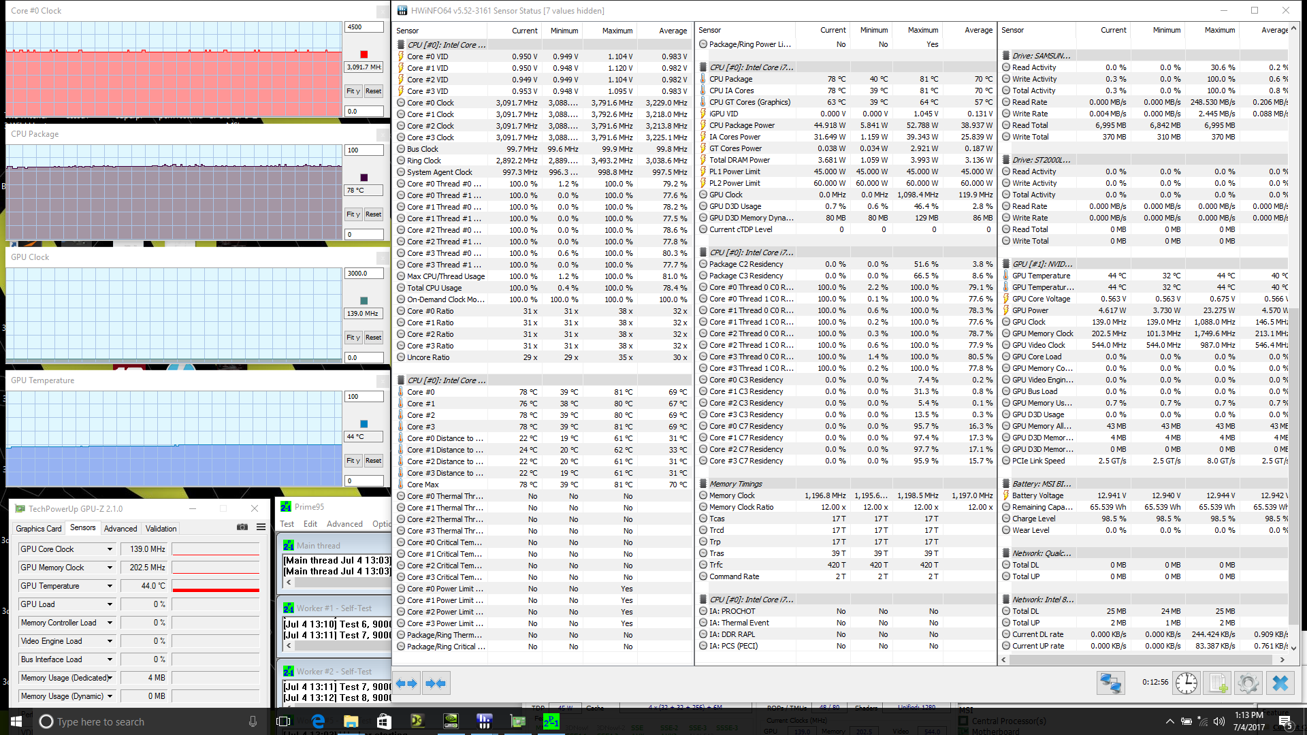Open the volume control in system tray

pyautogui.click(x=1218, y=721)
